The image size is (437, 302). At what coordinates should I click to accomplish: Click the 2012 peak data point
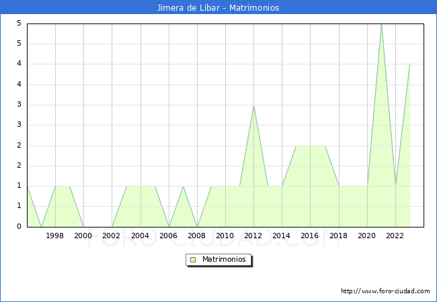click(x=253, y=105)
